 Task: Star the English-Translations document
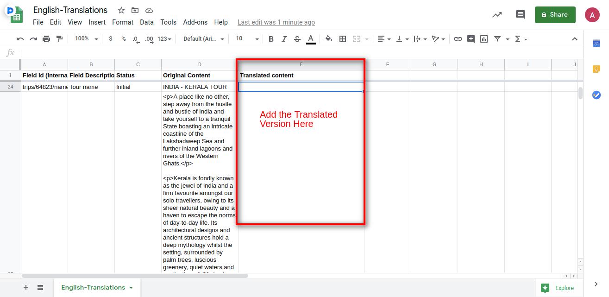121,10
